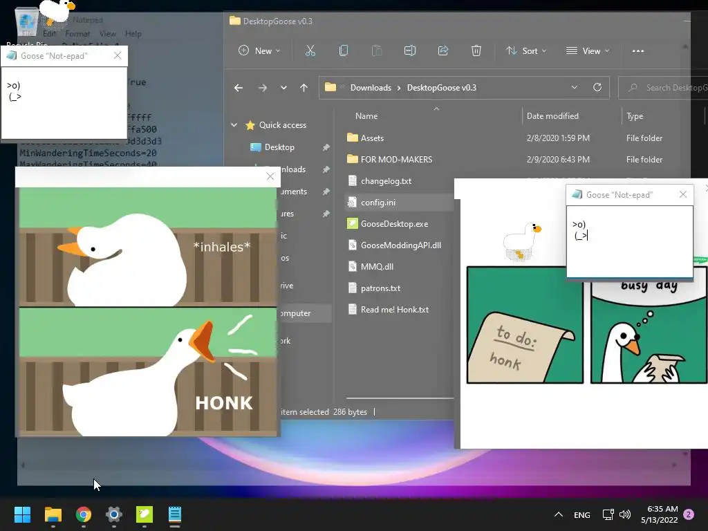Go up one folder with the up arrow

click(x=304, y=88)
